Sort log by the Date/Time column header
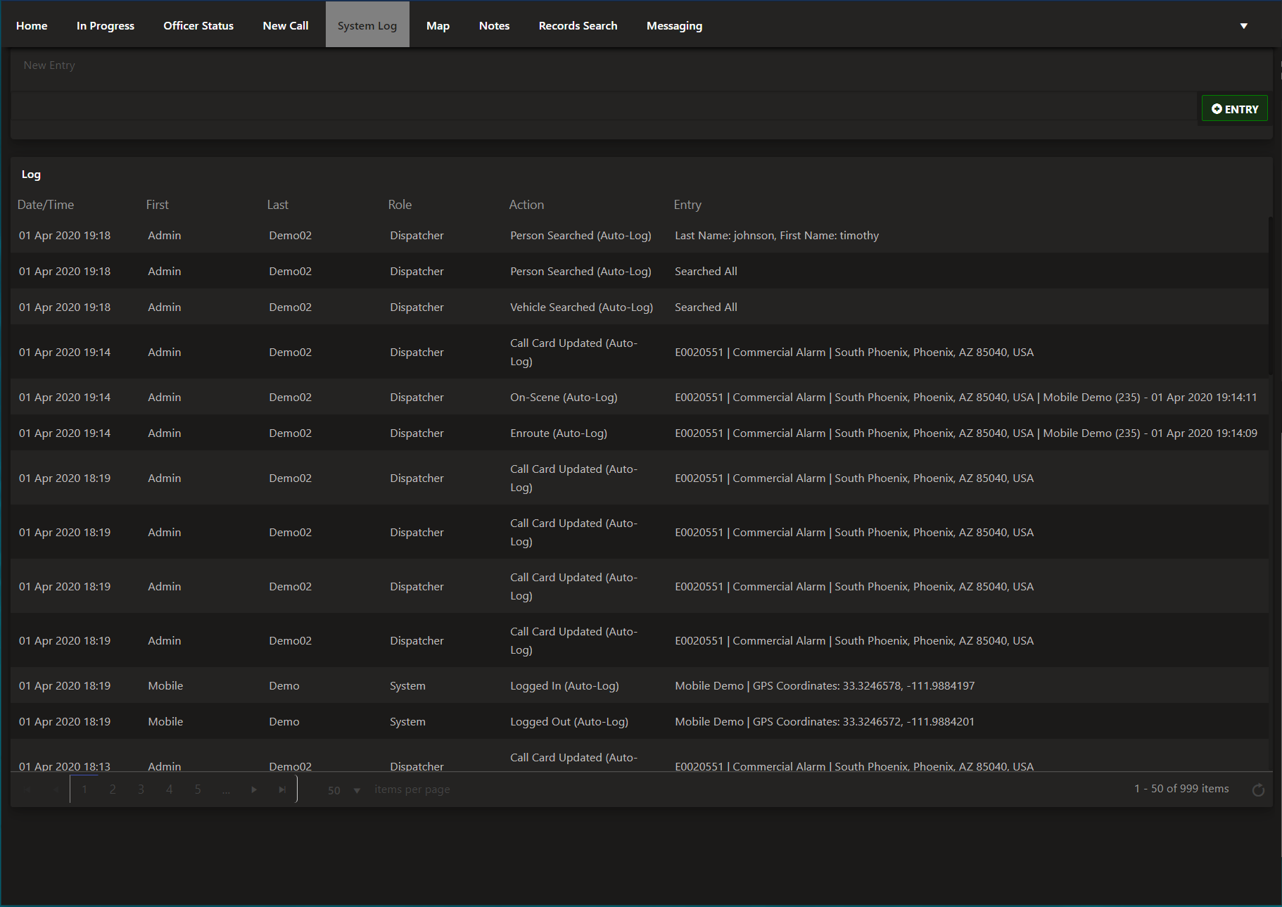This screenshot has height=907, width=1282. [46, 205]
